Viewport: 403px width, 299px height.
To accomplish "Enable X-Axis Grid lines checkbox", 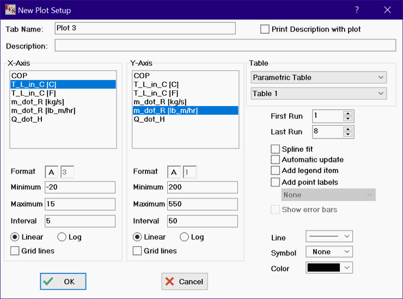I will pyautogui.click(x=15, y=251).
